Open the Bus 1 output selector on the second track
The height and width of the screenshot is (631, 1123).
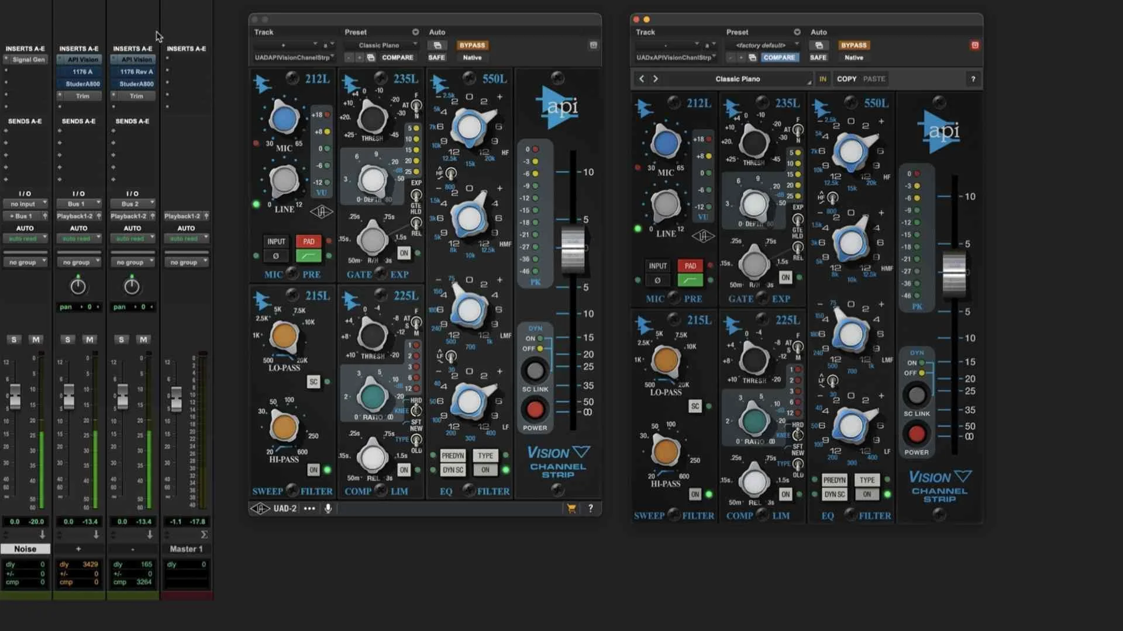click(79, 203)
